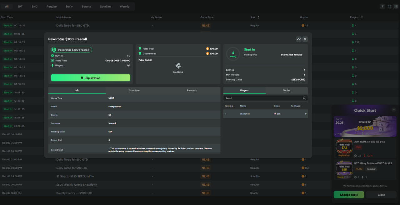Minimize the Quick Start panel
The image size is (400, 205).
(x=393, y=110)
